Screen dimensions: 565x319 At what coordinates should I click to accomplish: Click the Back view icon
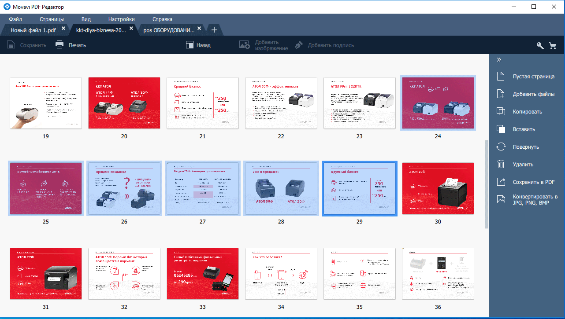pos(190,45)
